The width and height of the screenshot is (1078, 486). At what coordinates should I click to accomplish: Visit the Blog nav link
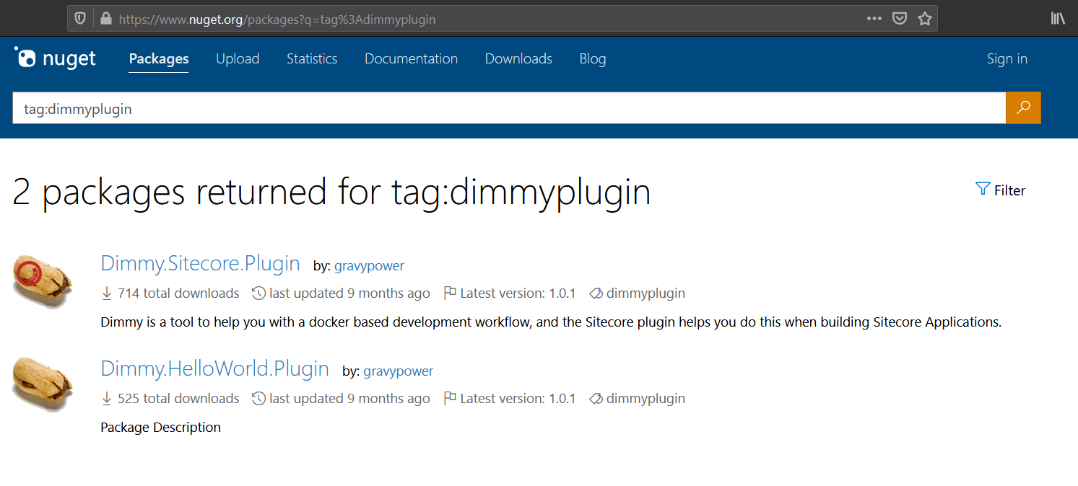click(593, 59)
